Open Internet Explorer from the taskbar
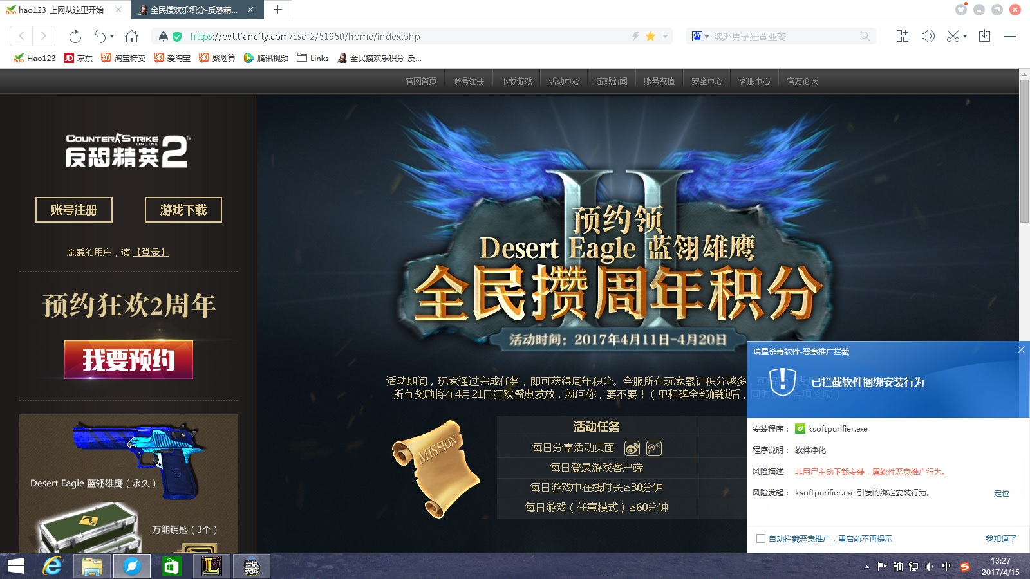This screenshot has width=1030, height=579. pyautogui.click(x=52, y=566)
